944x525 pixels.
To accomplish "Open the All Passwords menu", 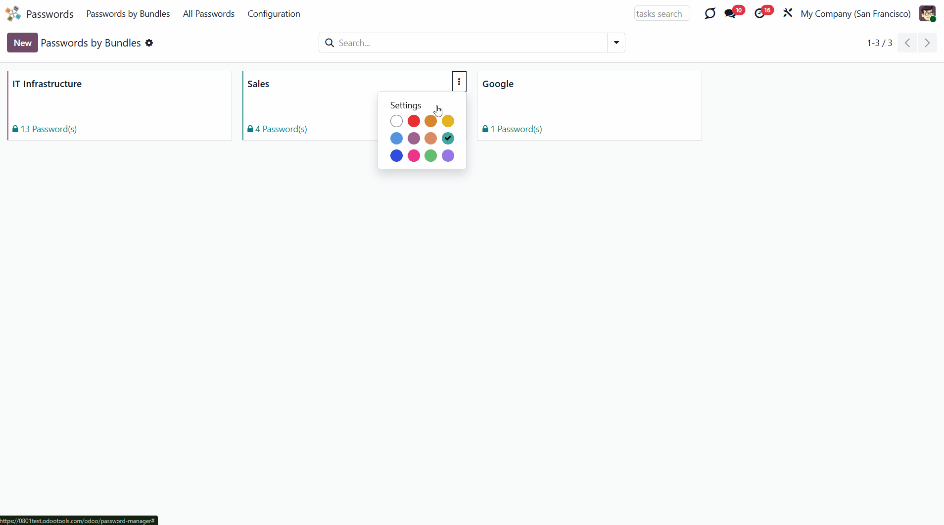I will [208, 14].
